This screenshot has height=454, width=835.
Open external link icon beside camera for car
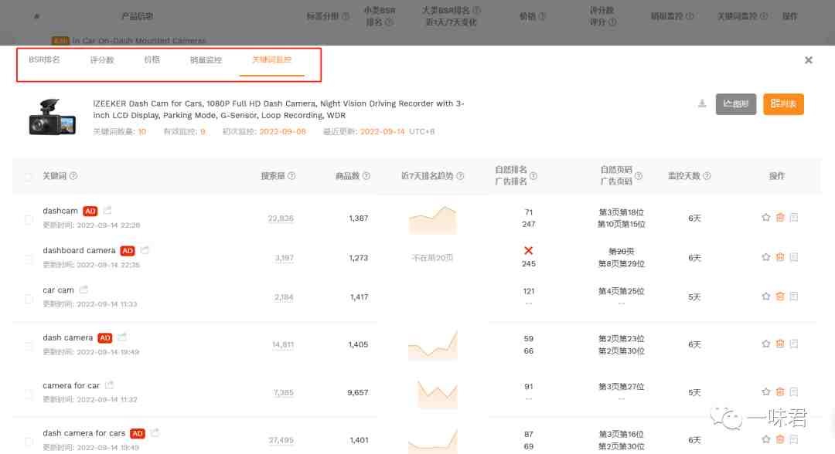109,385
